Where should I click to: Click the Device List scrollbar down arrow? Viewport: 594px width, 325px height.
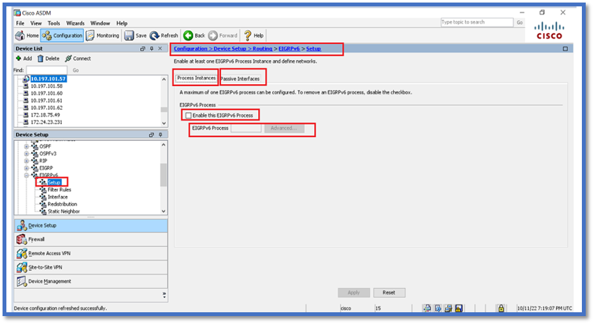pos(164,124)
